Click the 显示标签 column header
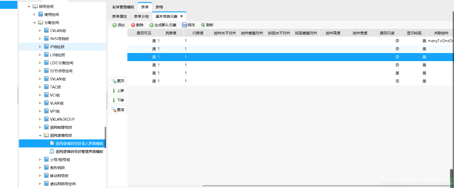The image size is (454, 188). click(x=414, y=33)
